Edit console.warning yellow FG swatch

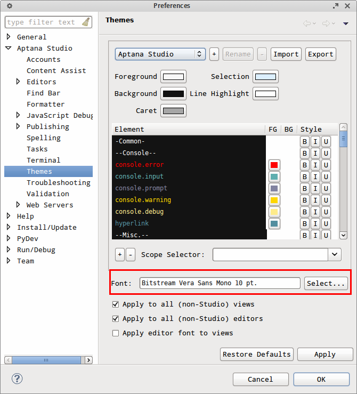click(x=274, y=200)
